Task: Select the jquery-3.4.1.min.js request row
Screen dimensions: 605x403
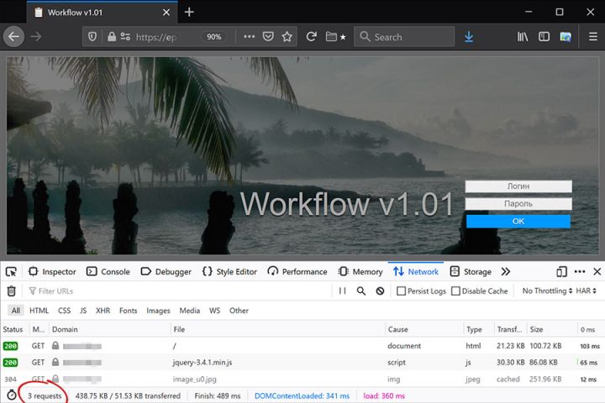Action: [x=302, y=363]
